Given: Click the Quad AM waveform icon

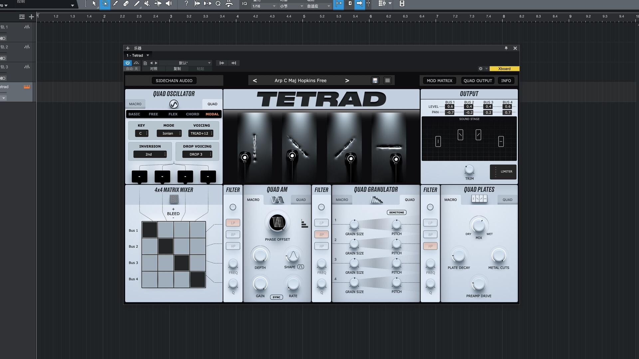Looking at the screenshot, I should coord(277,200).
